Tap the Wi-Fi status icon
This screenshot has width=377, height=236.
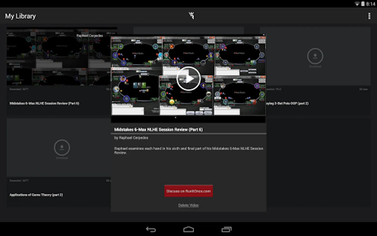pyautogui.click(x=357, y=4)
